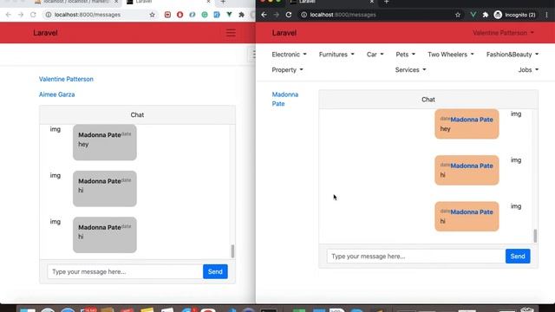This screenshot has width=555, height=312.
Task: Send the message in the left window chat
Action: point(215,271)
